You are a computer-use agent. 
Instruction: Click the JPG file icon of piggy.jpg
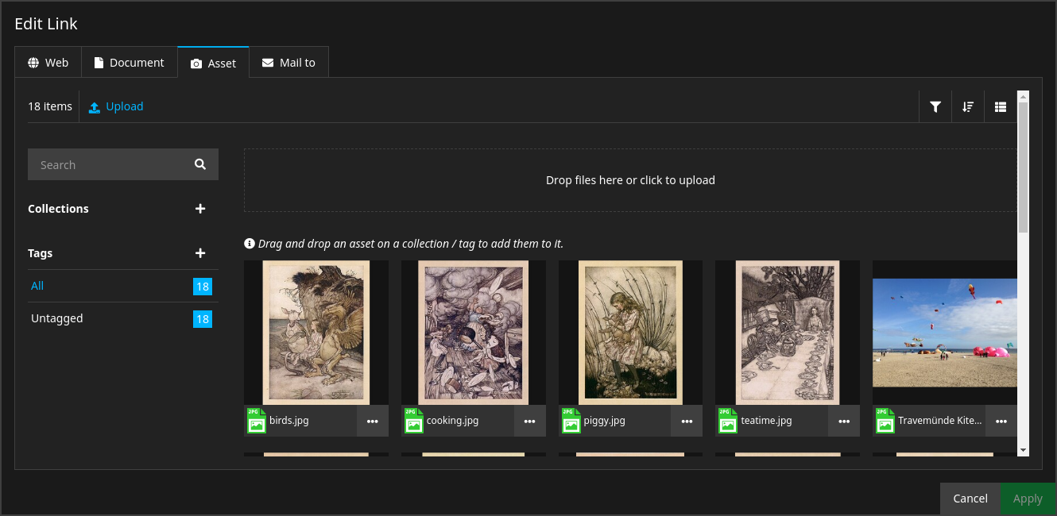[x=571, y=421]
